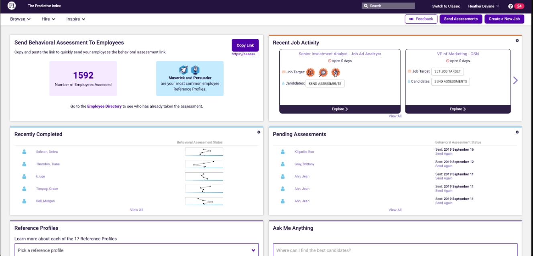Viewport: 533px width, 256px height.
Task: Open Recent Job Activity settings gear
Action: (517, 40)
